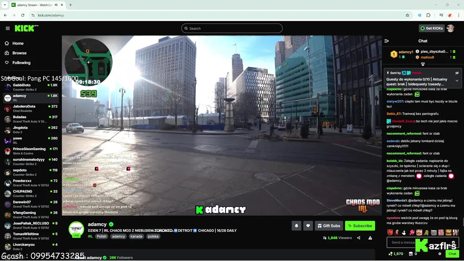Select the grey cat emote
This screenshot has width=464, height=261.
434,232
